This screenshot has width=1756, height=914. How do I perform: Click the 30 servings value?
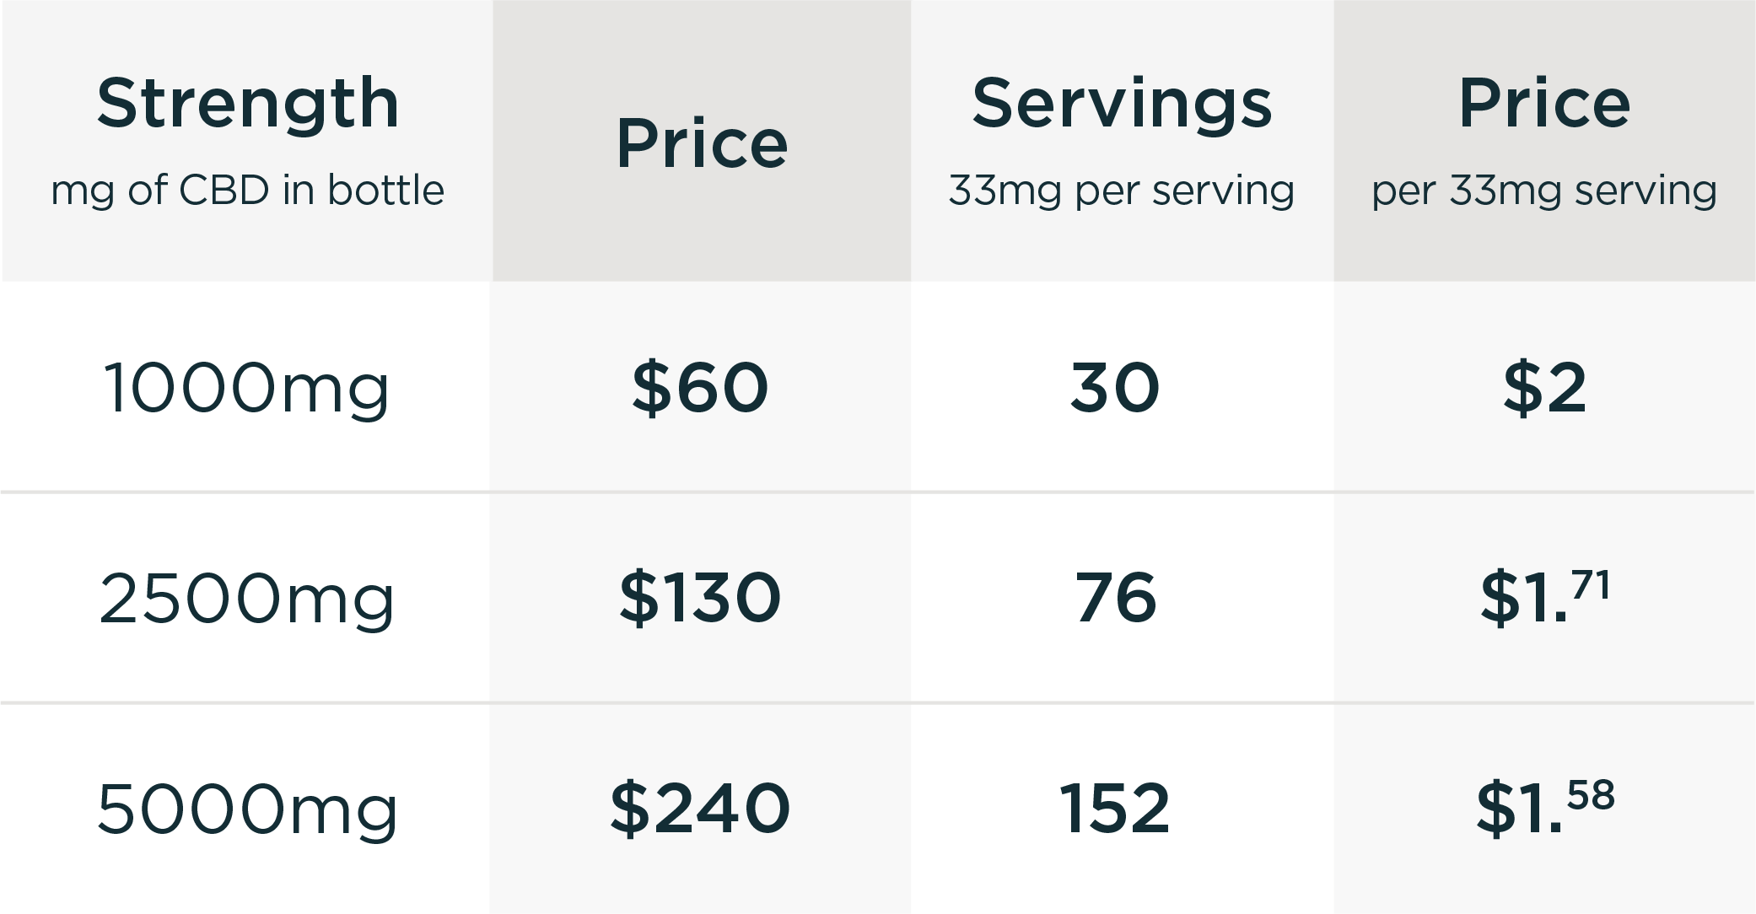click(1115, 388)
